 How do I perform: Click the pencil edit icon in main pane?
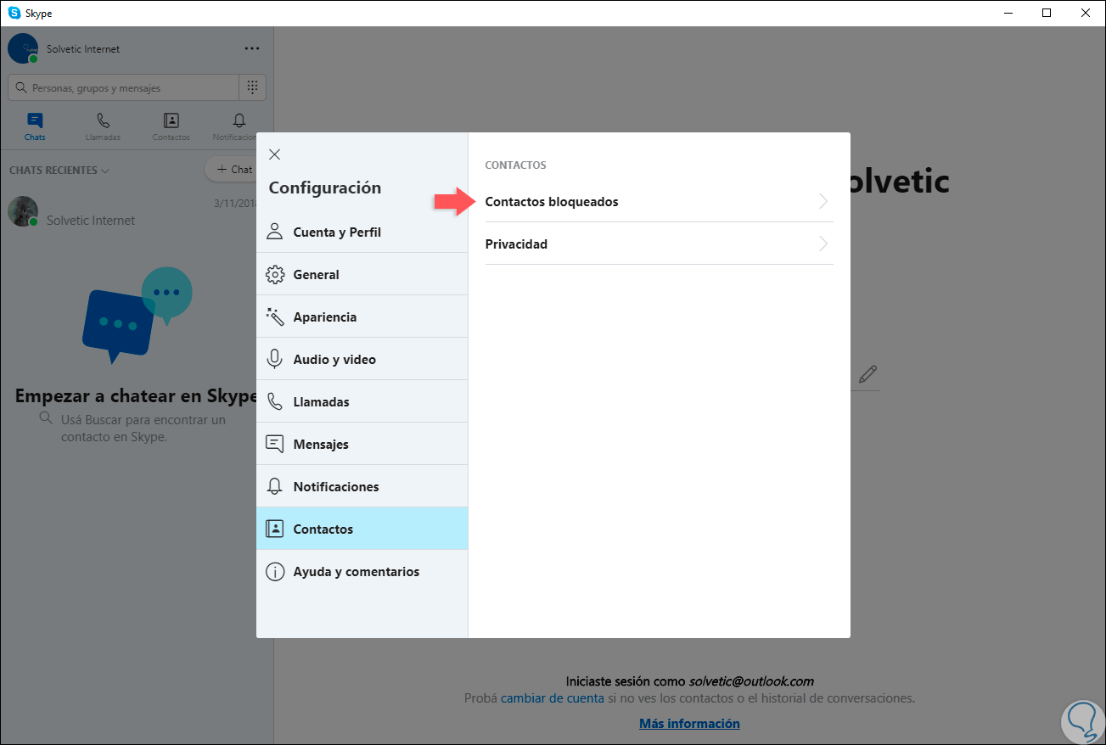(x=867, y=373)
